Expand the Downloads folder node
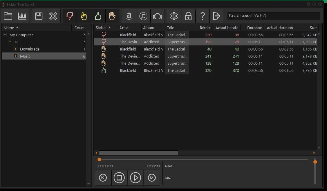This screenshot has height=191, width=327. click(x=15, y=49)
